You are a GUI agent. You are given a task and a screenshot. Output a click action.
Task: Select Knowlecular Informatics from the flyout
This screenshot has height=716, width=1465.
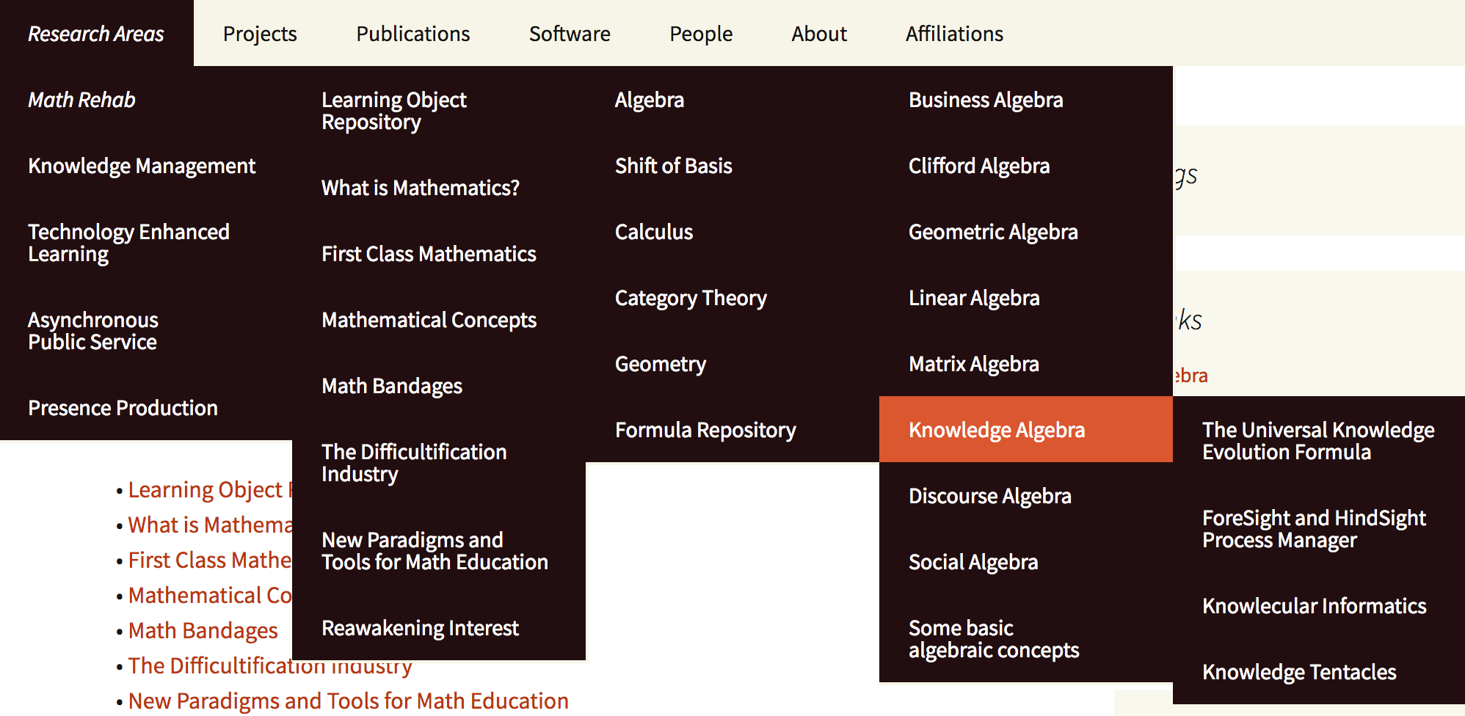coord(1314,606)
